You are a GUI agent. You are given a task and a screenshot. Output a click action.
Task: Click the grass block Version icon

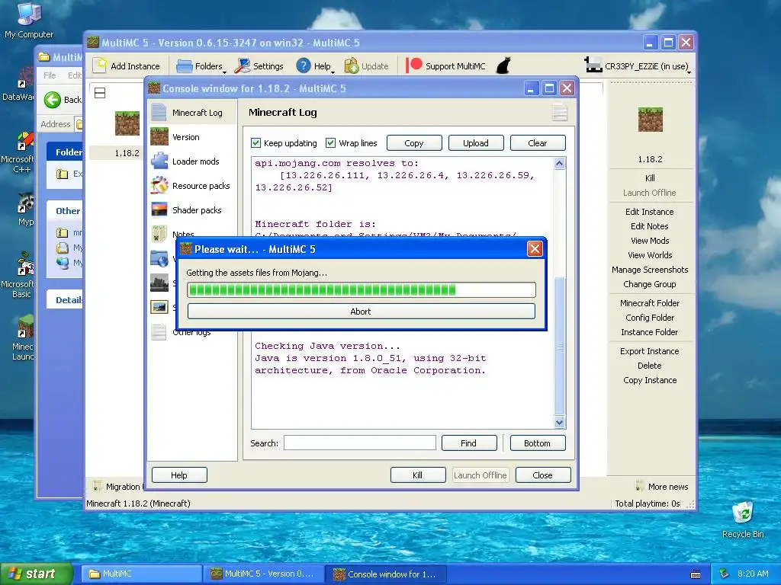tap(159, 137)
